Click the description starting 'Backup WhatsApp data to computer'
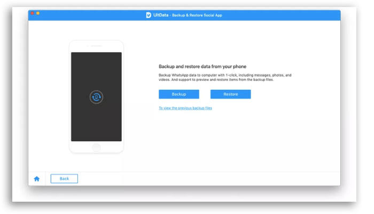This screenshot has height=214, width=374. (x=225, y=78)
